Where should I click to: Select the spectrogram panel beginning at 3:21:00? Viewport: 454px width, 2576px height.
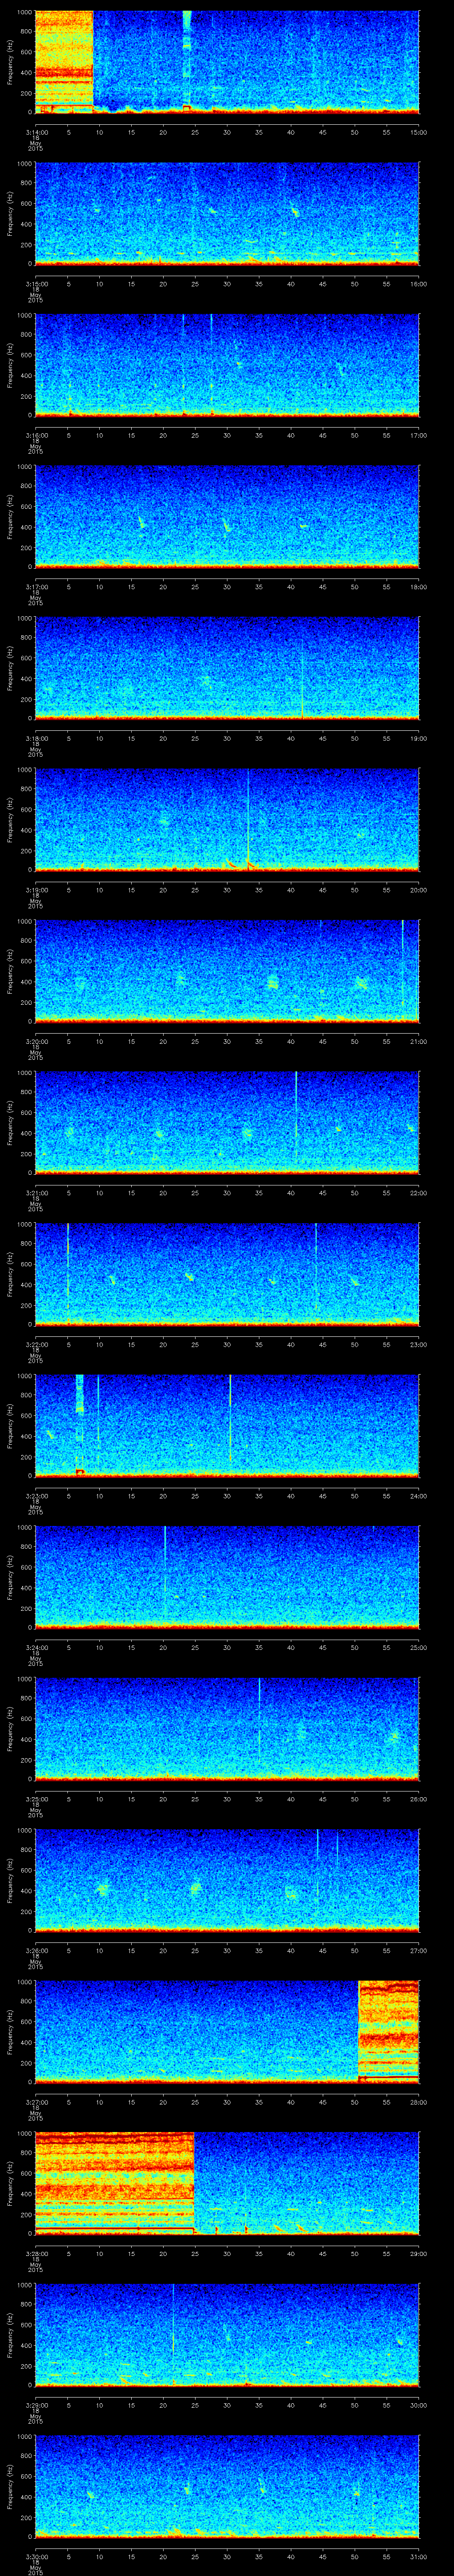(x=227, y=1123)
